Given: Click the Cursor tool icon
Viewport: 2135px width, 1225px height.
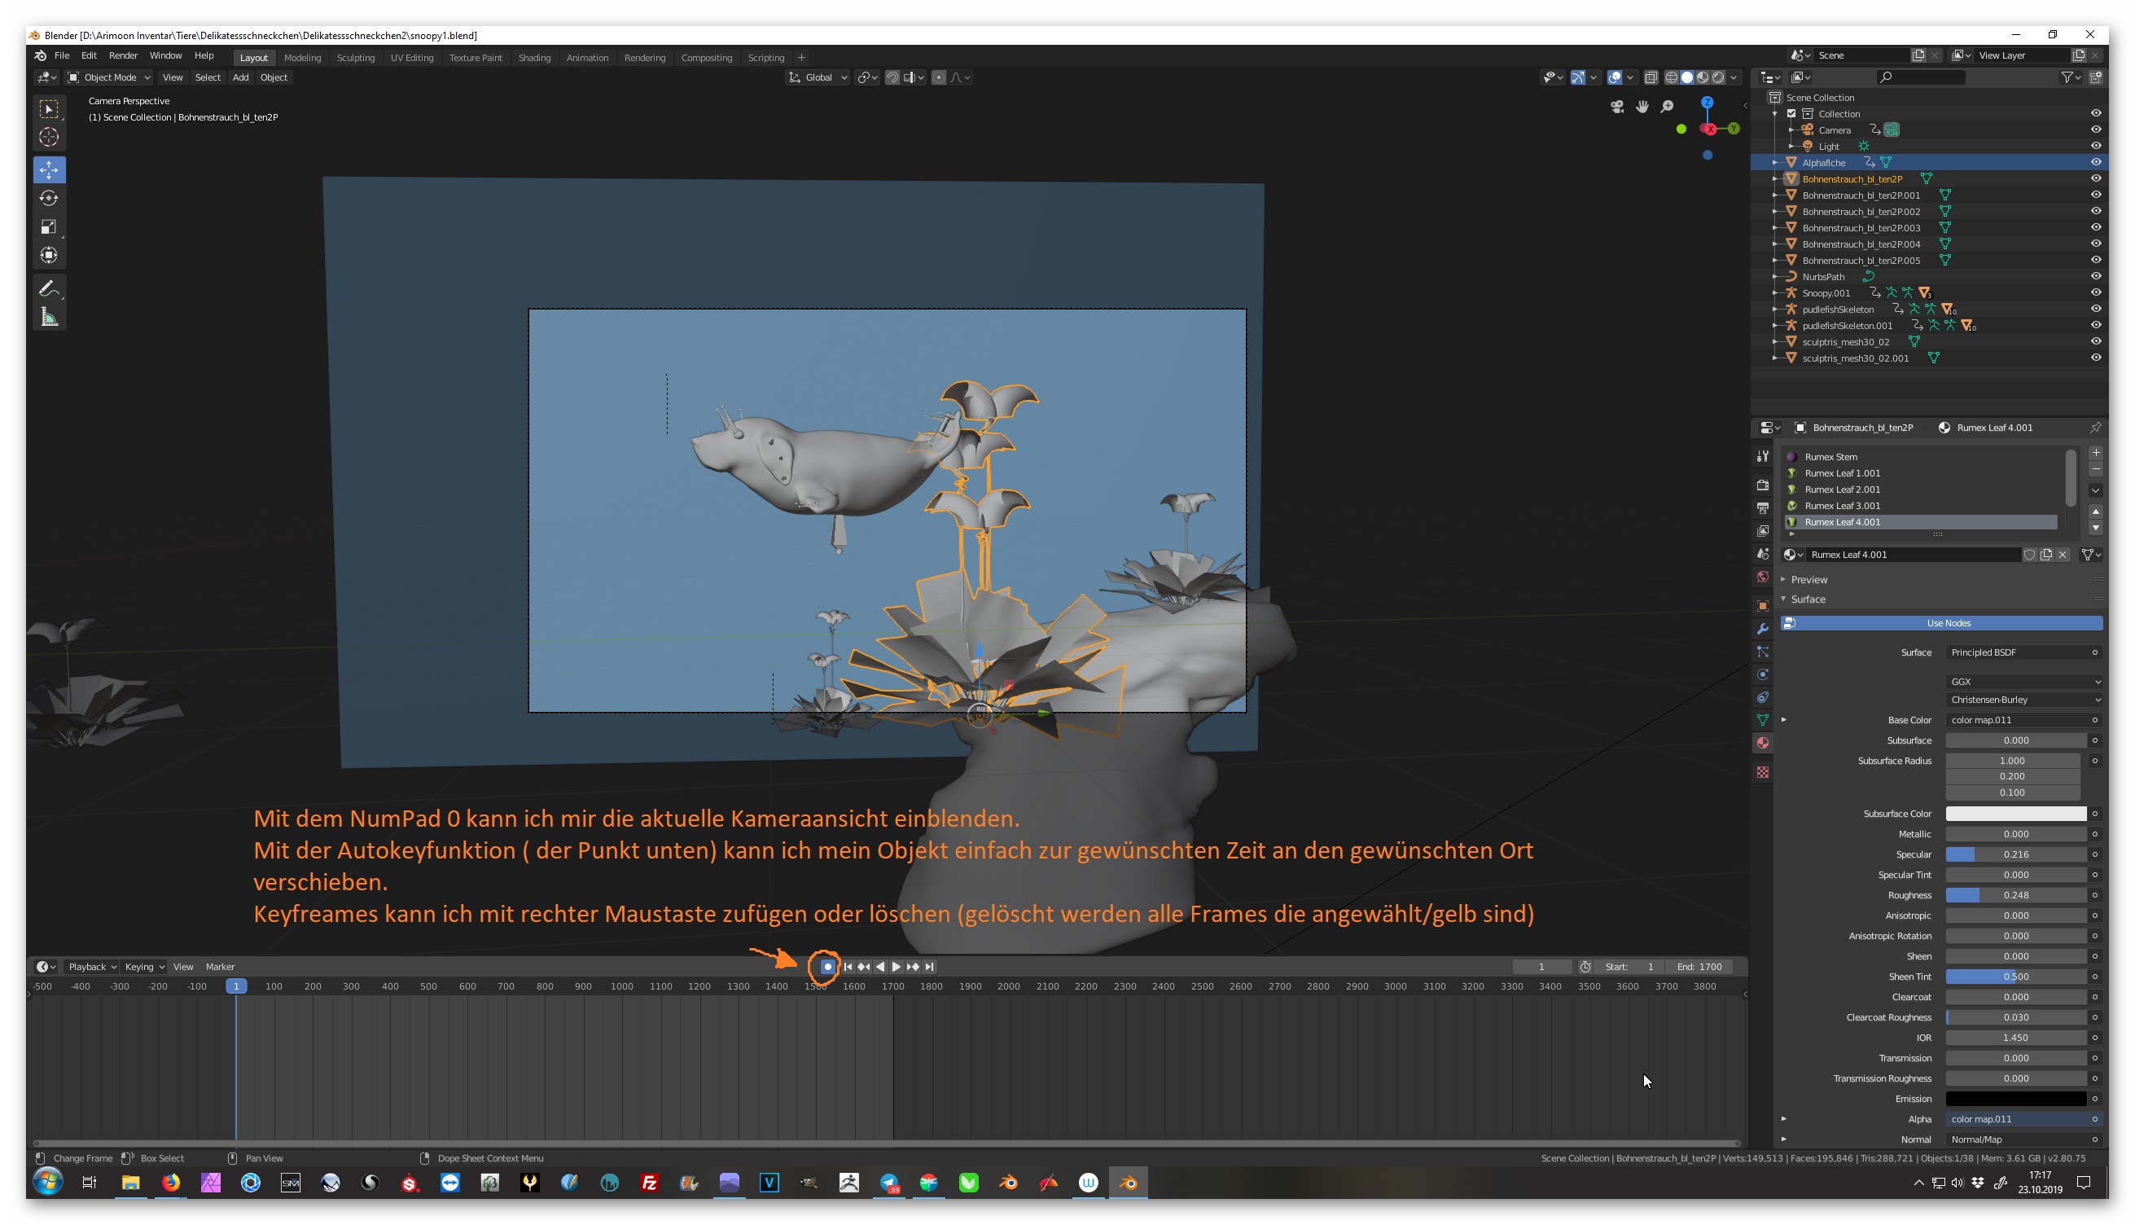Looking at the screenshot, I should click(x=49, y=137).
